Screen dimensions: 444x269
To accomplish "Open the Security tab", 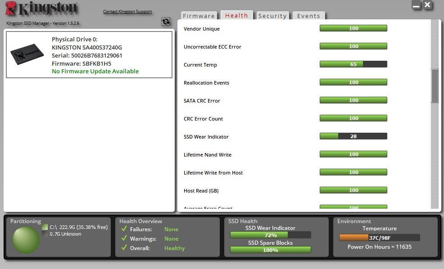I will coord(272,16).
